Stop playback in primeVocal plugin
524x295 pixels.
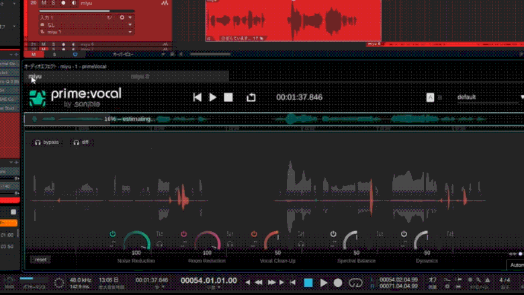(228, 97)
